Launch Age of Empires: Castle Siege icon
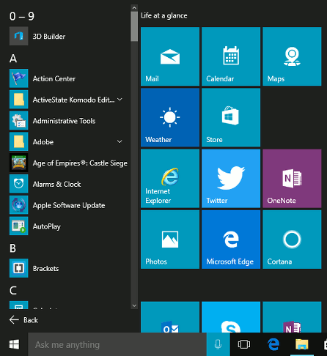 (x=19, y=163)
